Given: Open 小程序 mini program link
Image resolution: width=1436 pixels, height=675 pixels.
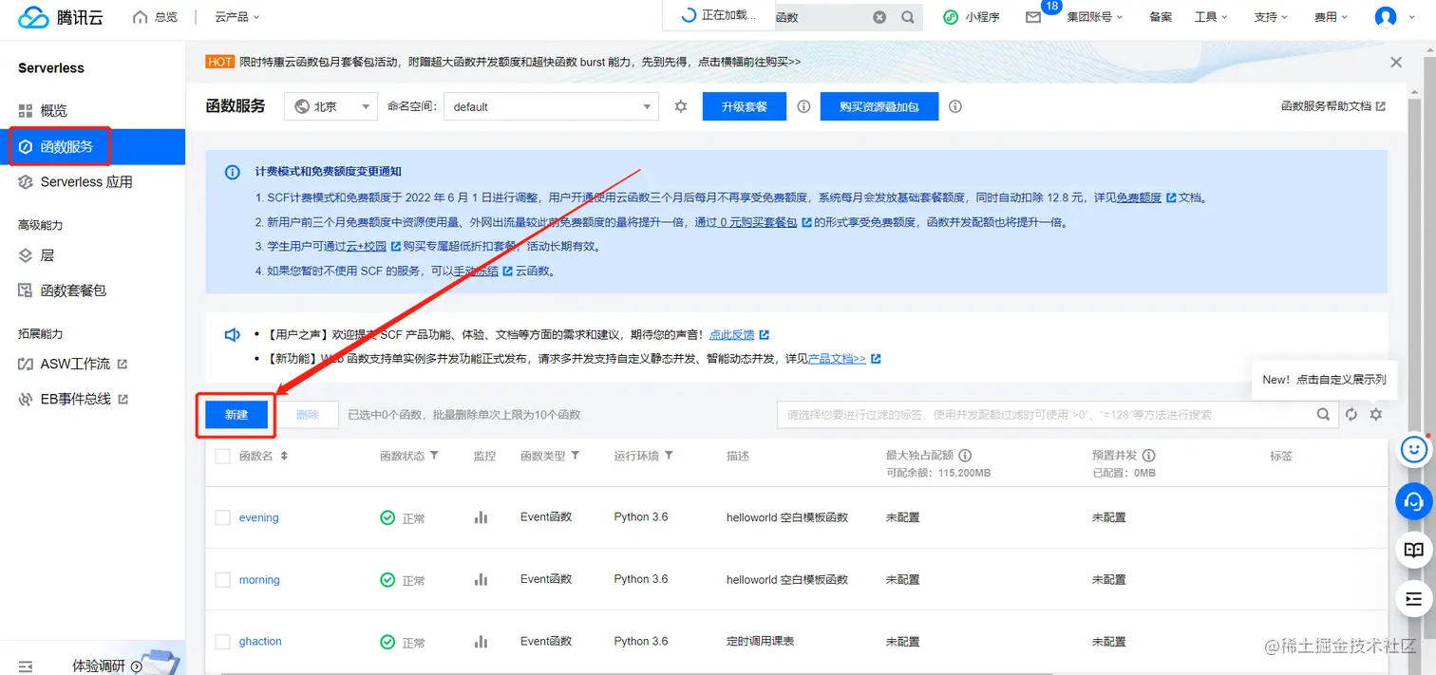Looking at the screenshot, I should point(972,17).
